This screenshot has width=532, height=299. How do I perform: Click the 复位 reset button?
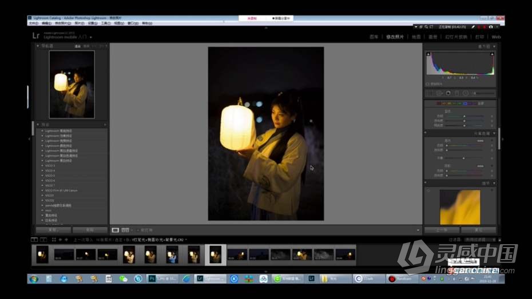click(478, 230)
